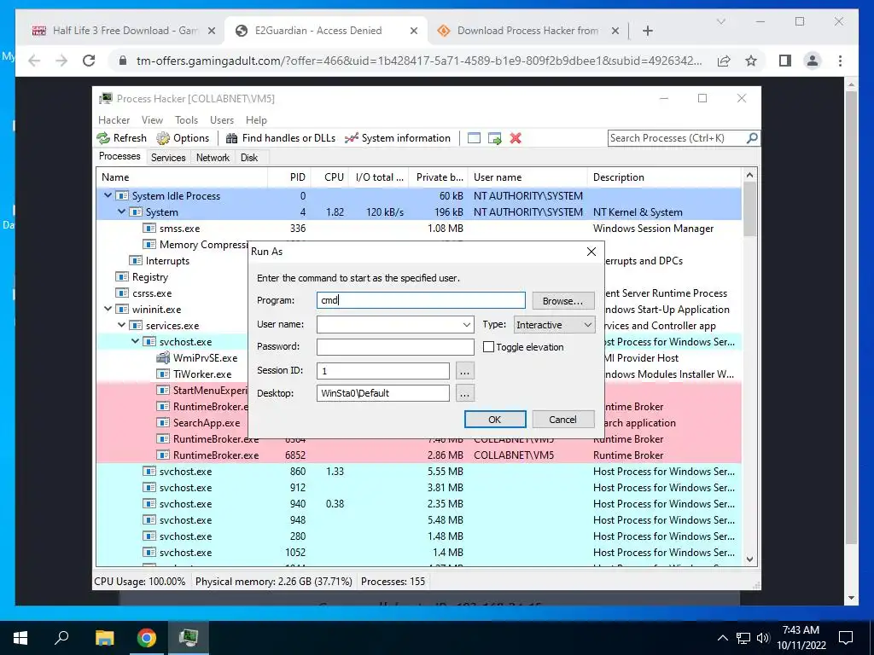
Task: Open Chrome three-dot menu
Action: click(x=840, y=61)
